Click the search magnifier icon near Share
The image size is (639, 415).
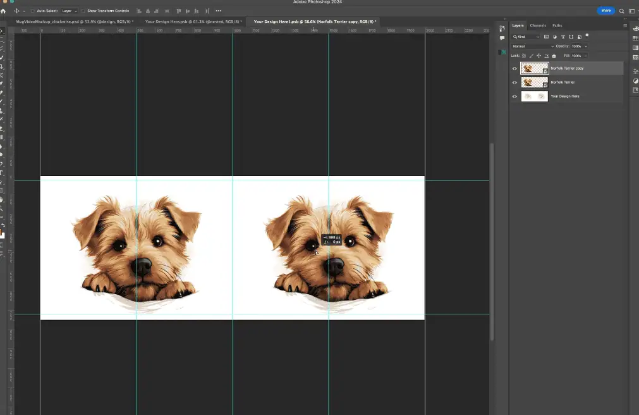(621, 11)
